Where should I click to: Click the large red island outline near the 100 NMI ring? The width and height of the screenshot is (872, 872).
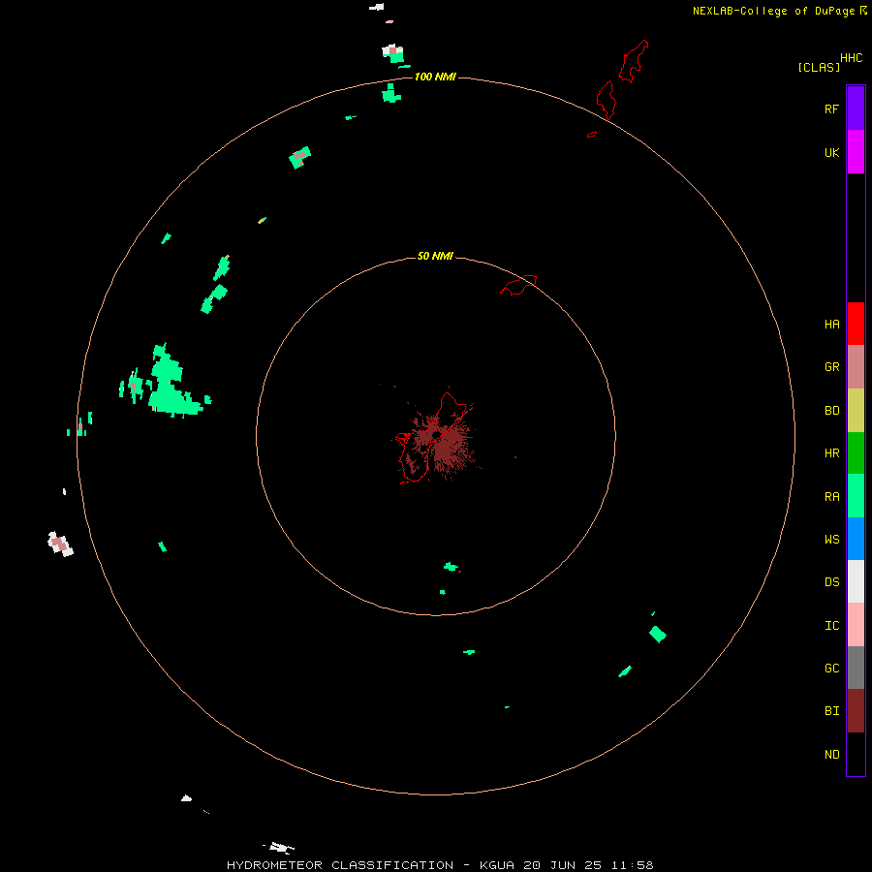(606, 100)
